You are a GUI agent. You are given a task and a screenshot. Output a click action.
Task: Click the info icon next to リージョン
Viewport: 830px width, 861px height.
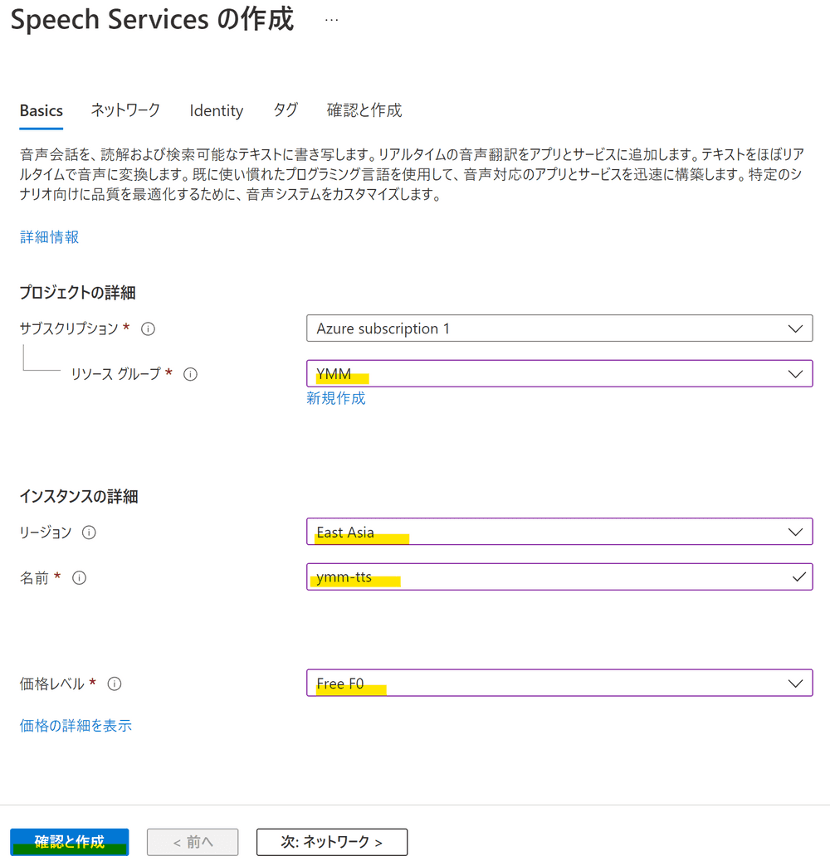point(88,533)
